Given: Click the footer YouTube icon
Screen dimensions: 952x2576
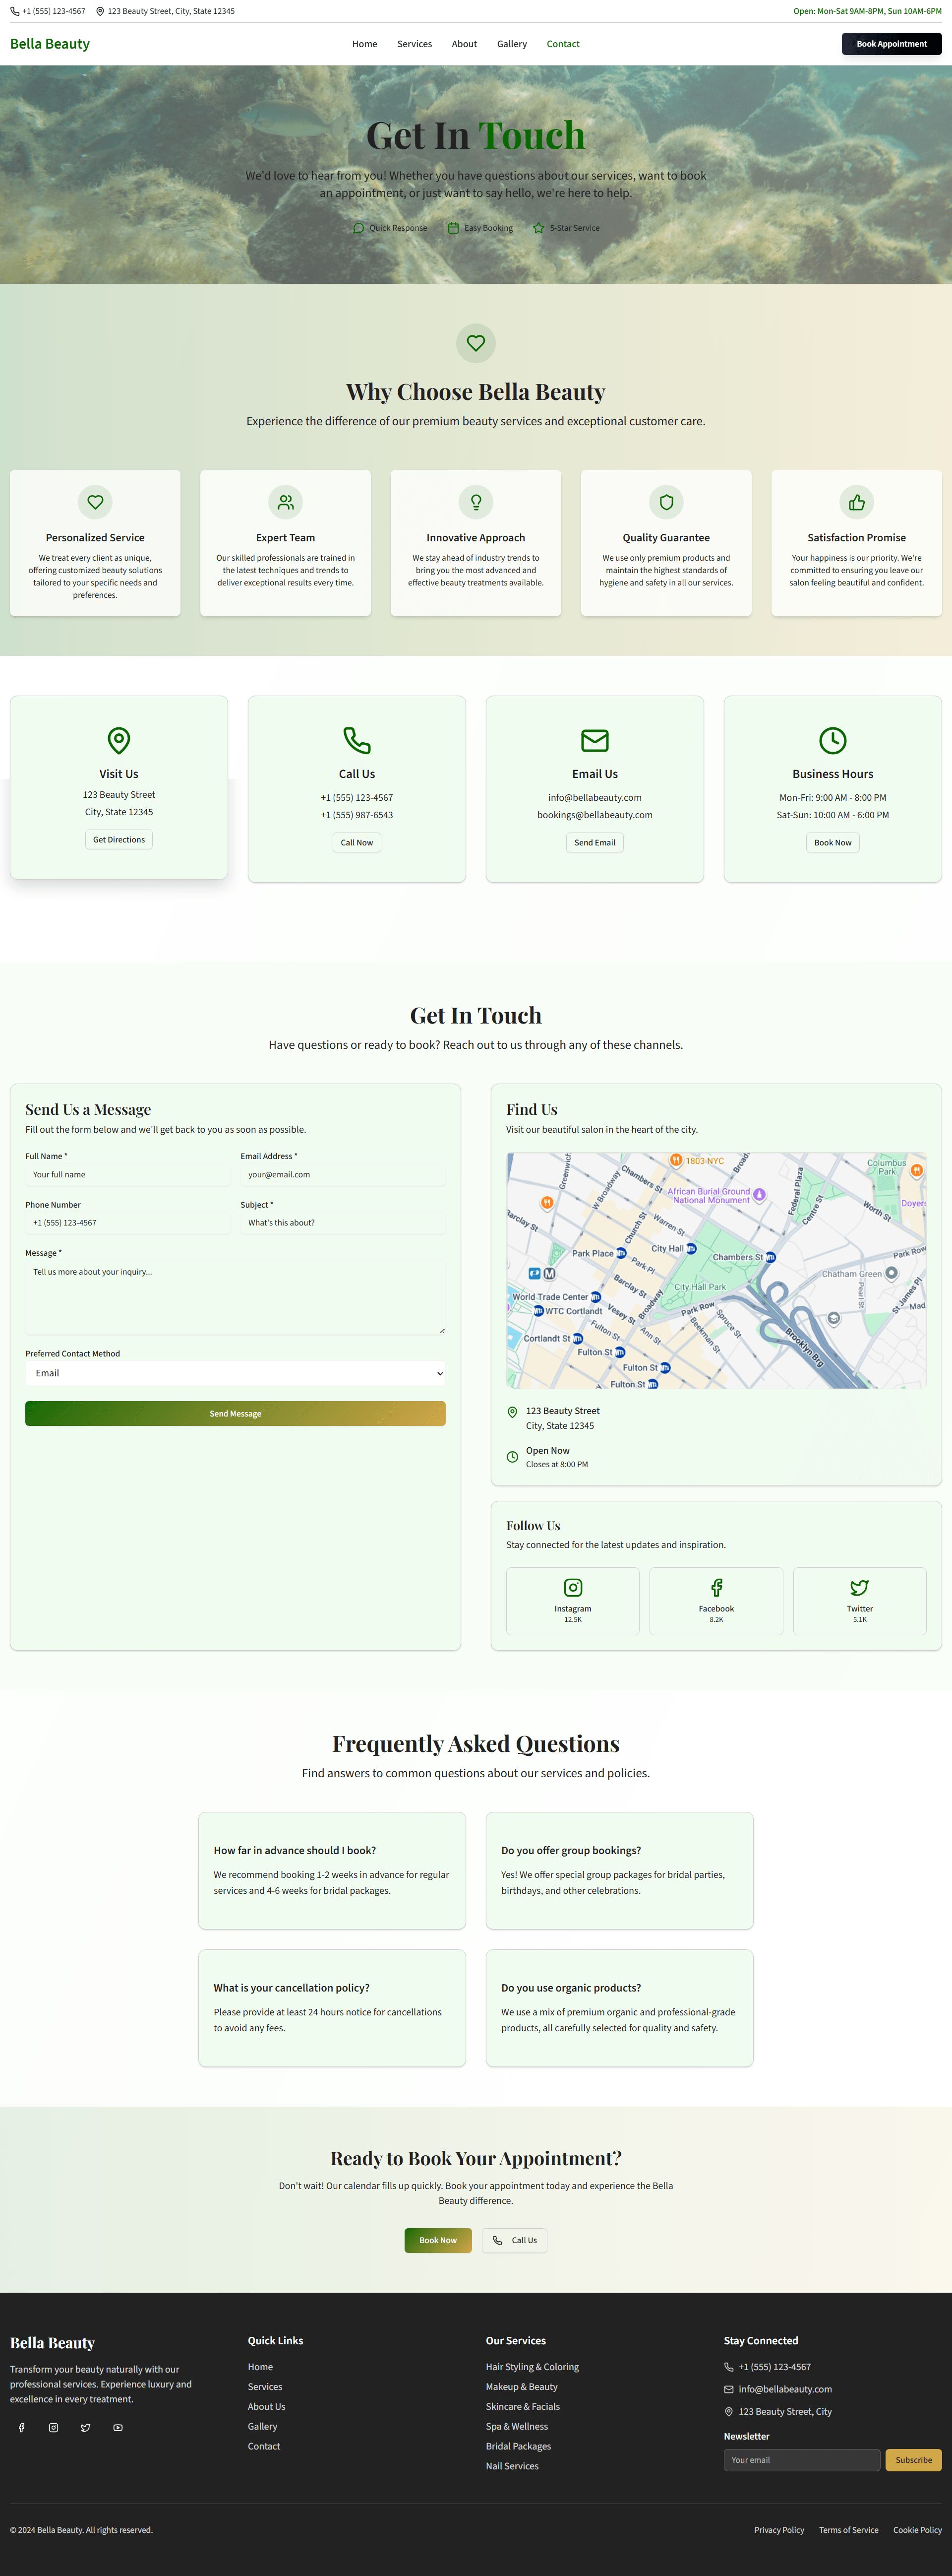Looking at the screenshot, I should pyautogui.click(x=118, y=2428).
